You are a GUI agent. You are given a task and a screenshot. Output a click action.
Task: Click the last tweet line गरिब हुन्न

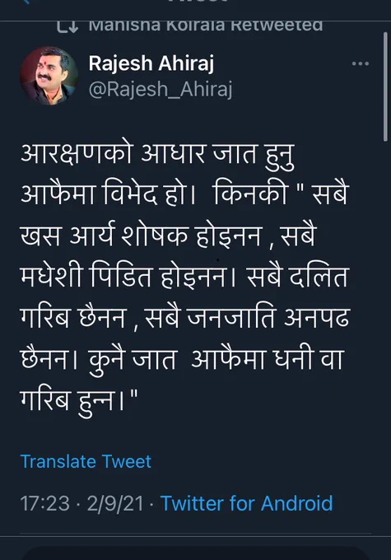[x=79, y=399]
